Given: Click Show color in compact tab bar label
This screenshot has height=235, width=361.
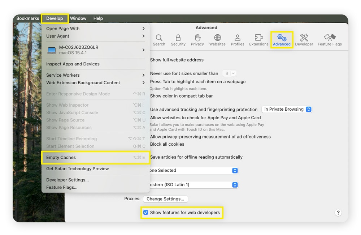Looking at the screenshot, I should click(182, 96).
